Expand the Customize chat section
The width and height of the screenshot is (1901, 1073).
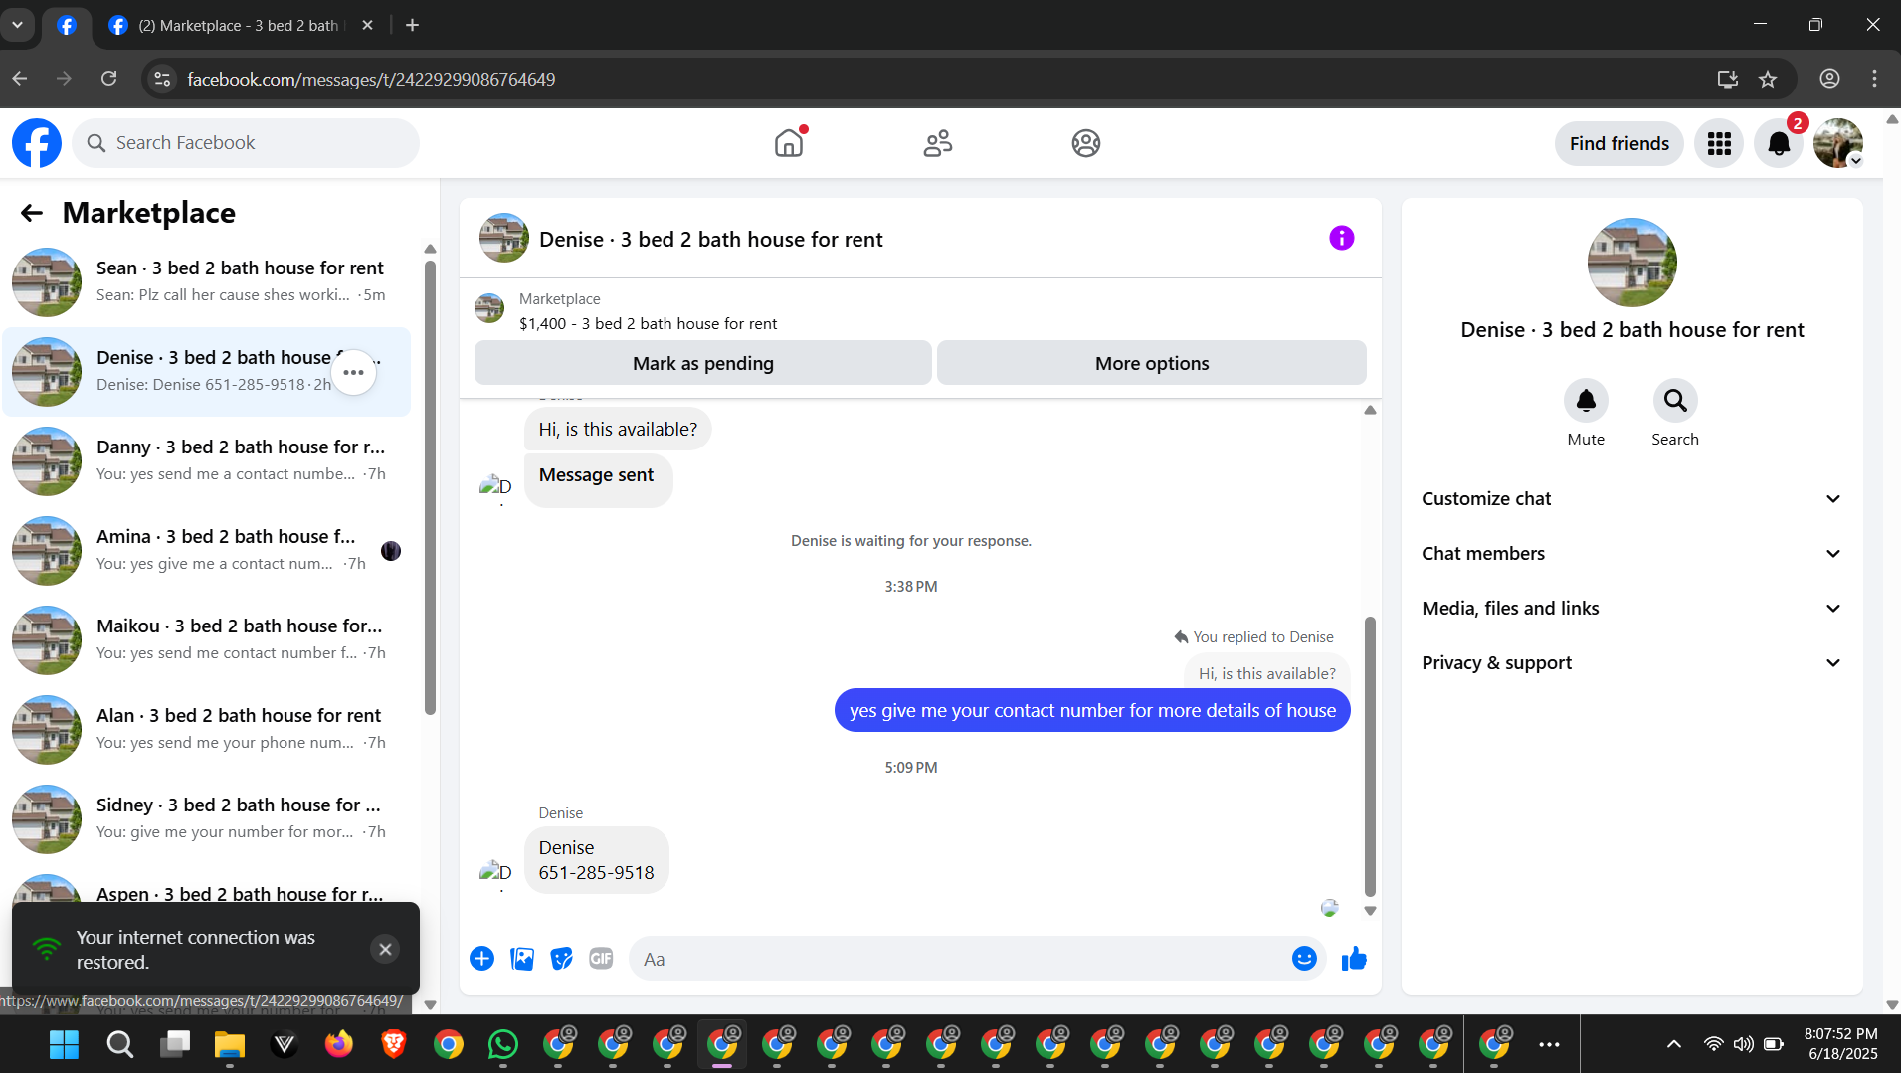(1631, 499)
